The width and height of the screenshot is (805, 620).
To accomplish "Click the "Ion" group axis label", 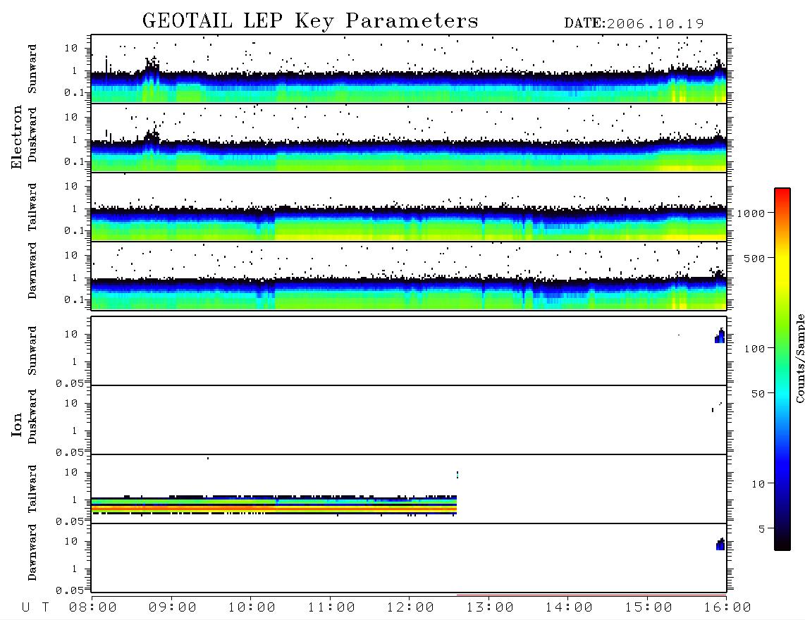I will (17, 425).
